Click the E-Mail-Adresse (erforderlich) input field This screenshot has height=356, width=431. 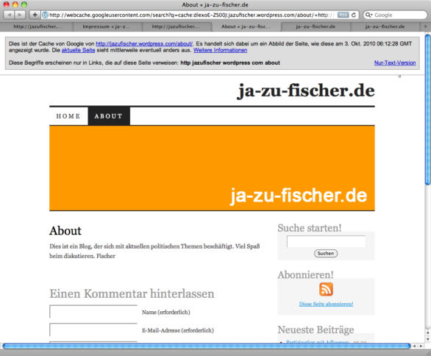pos(93,330)
